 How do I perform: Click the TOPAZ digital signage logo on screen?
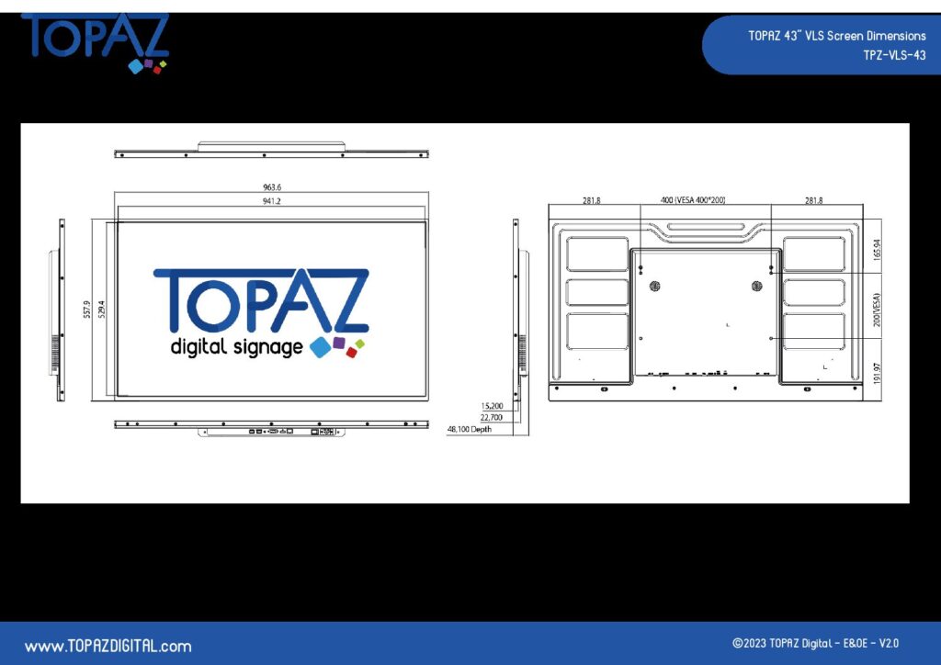(262, 313)
